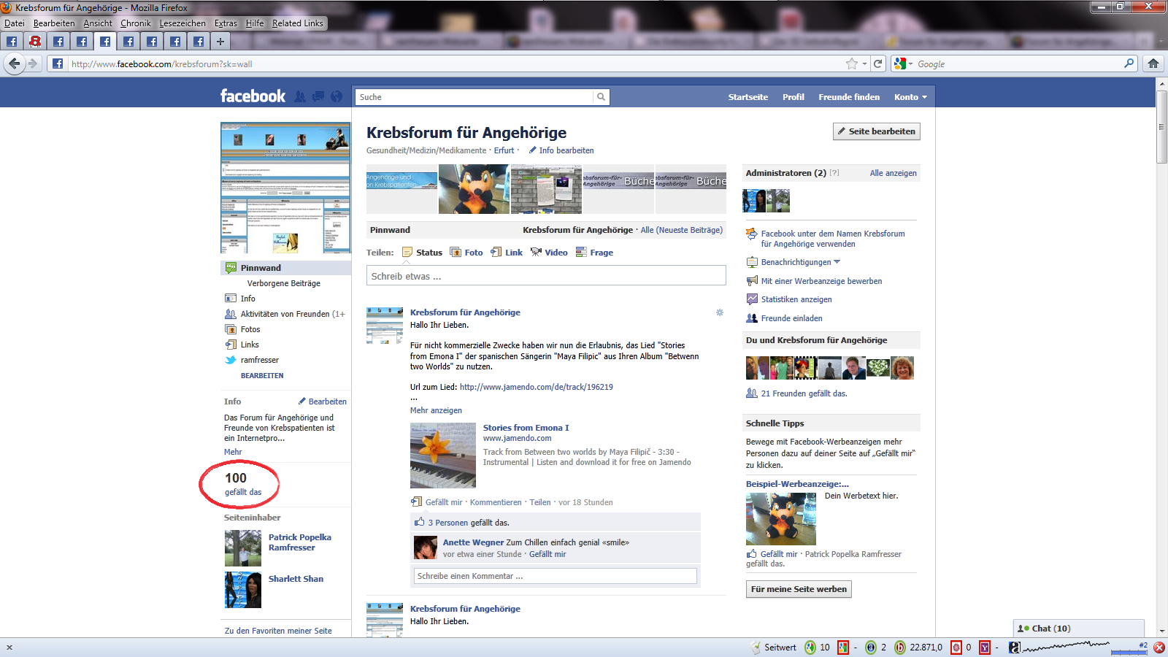Open the Lesezeichen menu
The image size is (1168, 657).
click(182, 23)
